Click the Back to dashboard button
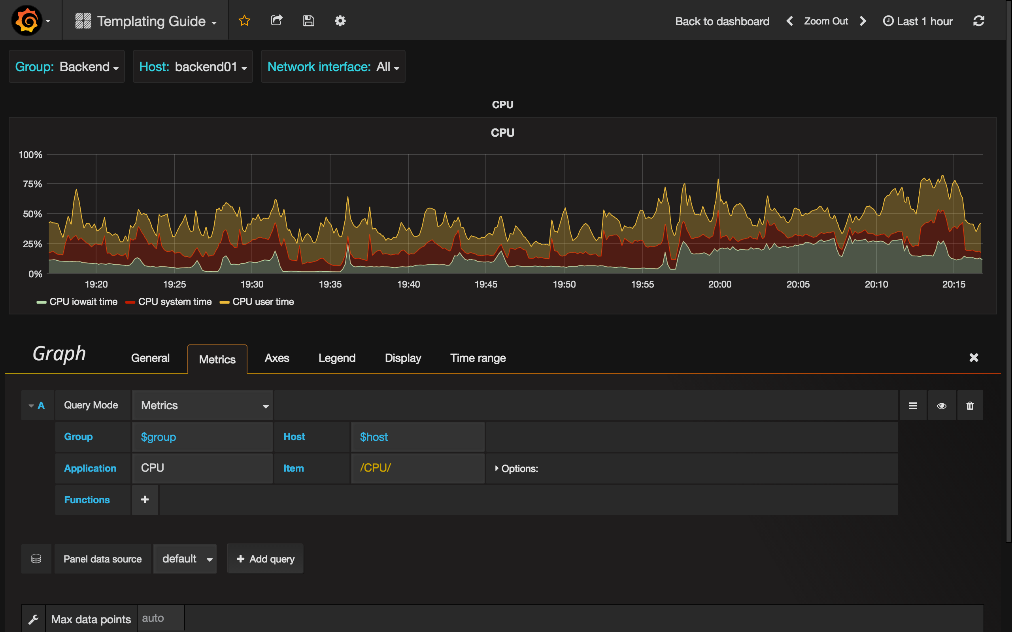 click(721, 21)
